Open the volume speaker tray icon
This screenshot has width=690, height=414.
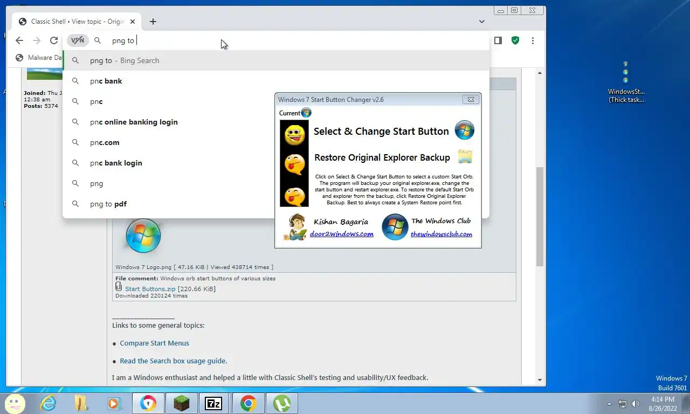click(636, 404)
